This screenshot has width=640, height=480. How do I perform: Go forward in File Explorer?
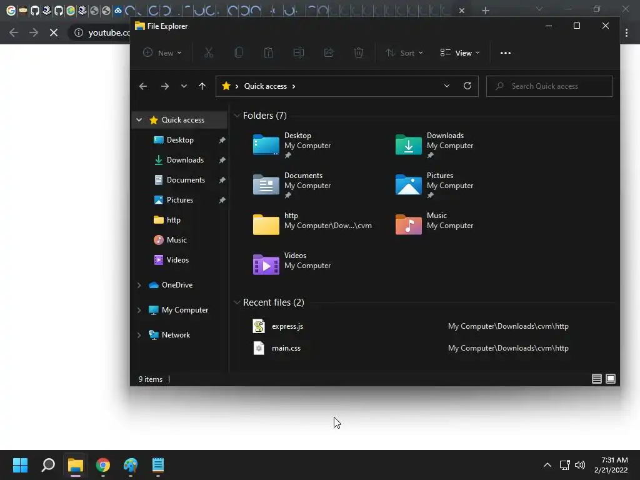click(165, 86)
